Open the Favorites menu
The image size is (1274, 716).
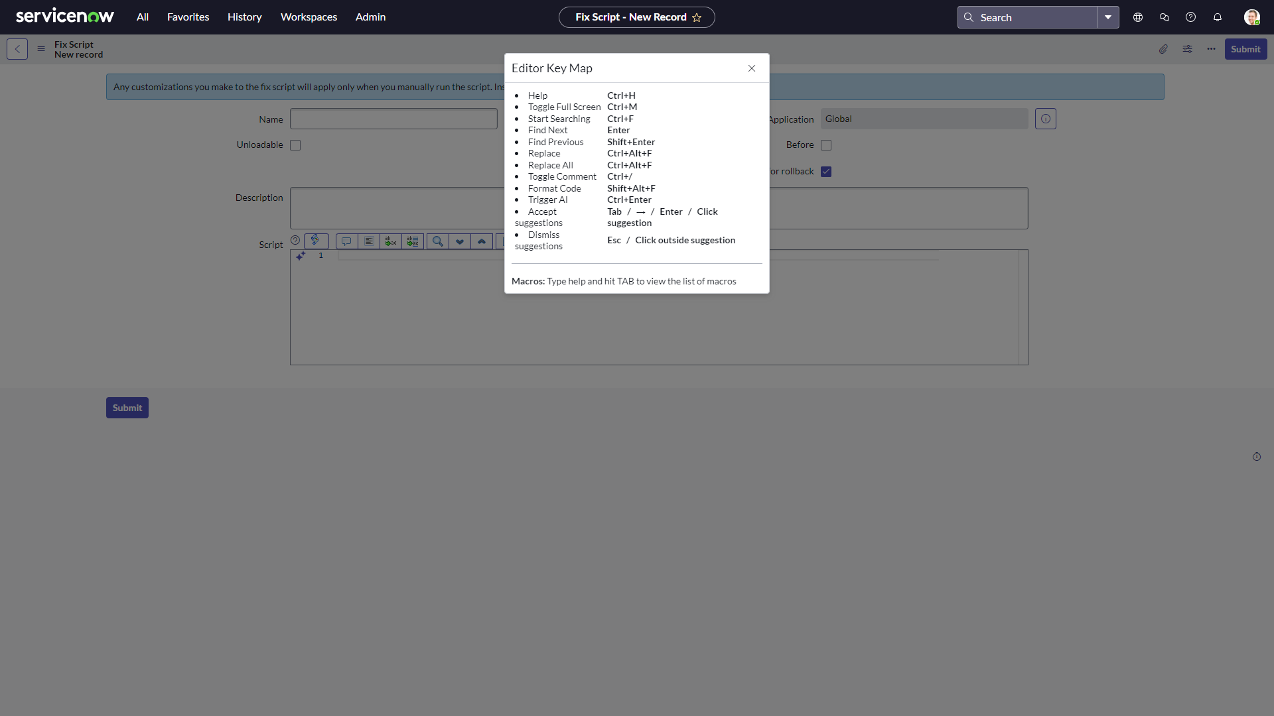pyautogui.click(x=188, y=17)
